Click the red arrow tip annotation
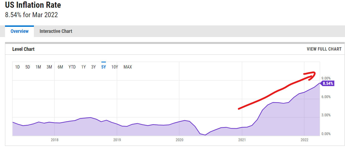Image resolution: width=345 pixels, height=147 pixels. [x=313, y=73]
